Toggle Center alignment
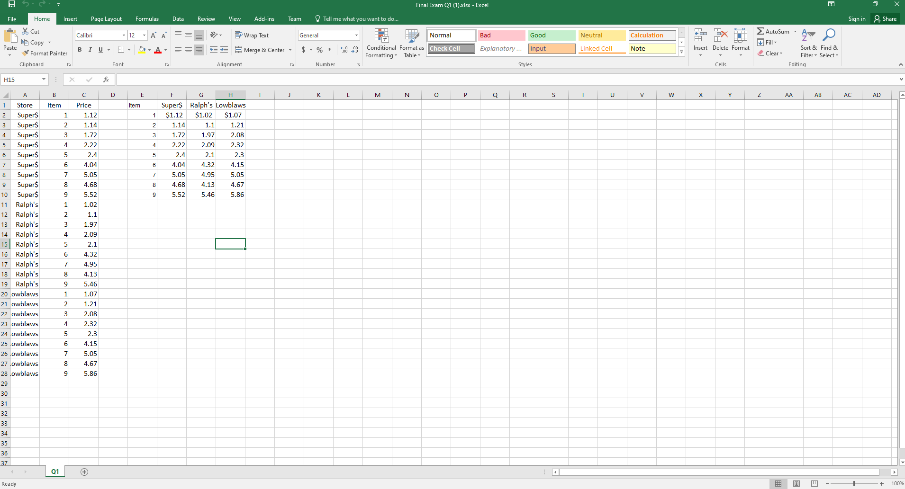Screen dimensions: 905x489 189,50
